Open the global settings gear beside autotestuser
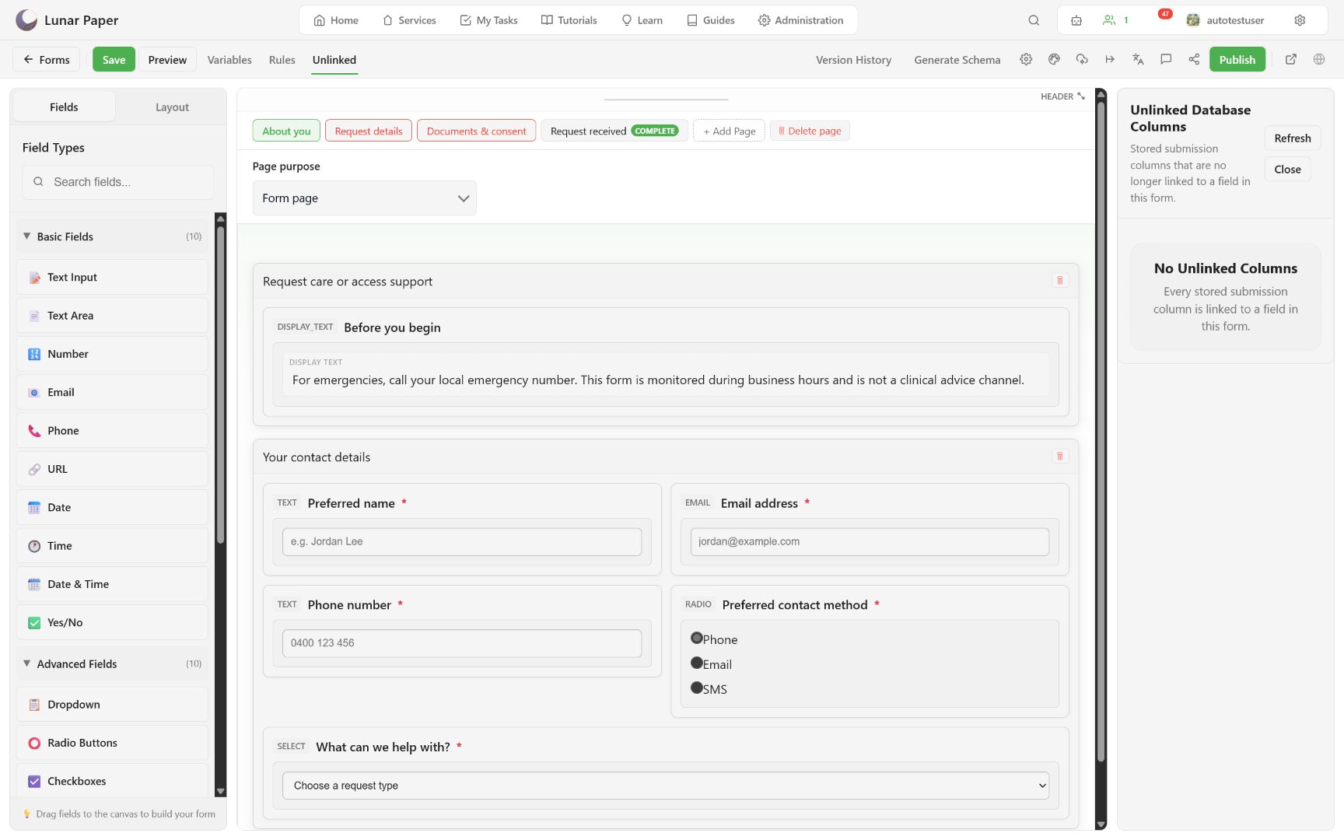The image size is (1344, 840). coord(1300,20)
